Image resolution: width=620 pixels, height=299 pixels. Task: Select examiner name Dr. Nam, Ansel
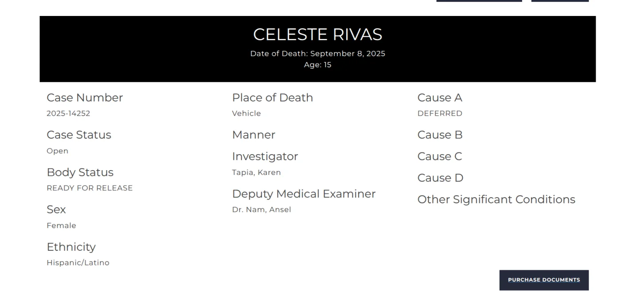click(261, 210)
